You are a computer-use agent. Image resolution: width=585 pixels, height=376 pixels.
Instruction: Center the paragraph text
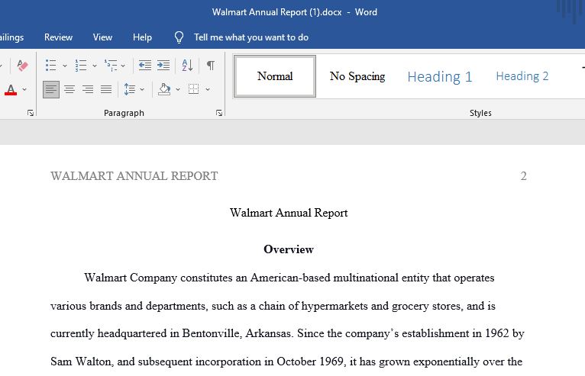pyautogui.click(x=69, y=89)
